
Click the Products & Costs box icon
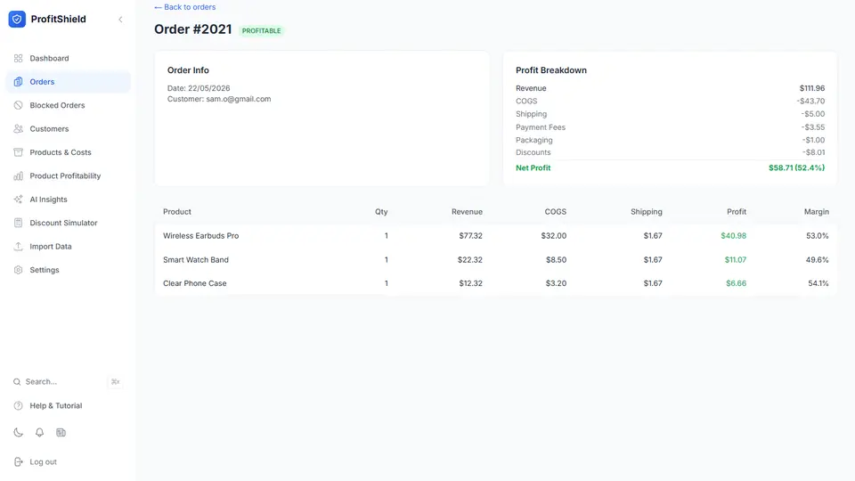[x=18, y=152]
